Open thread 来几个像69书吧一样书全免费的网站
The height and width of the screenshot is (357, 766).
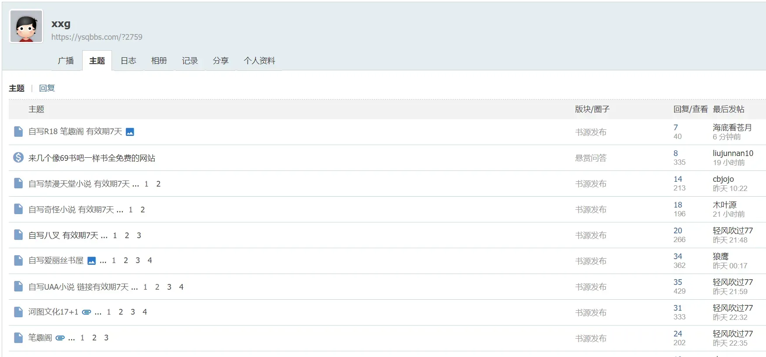pos(92,158)
